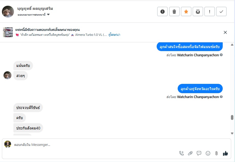
Task: Click the ad thumbnail image in banner
Action: [8, 32]
